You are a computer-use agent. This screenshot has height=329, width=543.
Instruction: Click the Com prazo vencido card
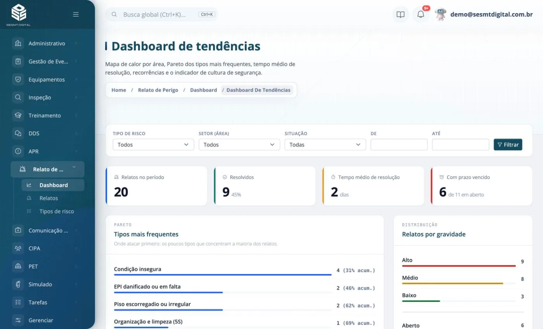481,186
